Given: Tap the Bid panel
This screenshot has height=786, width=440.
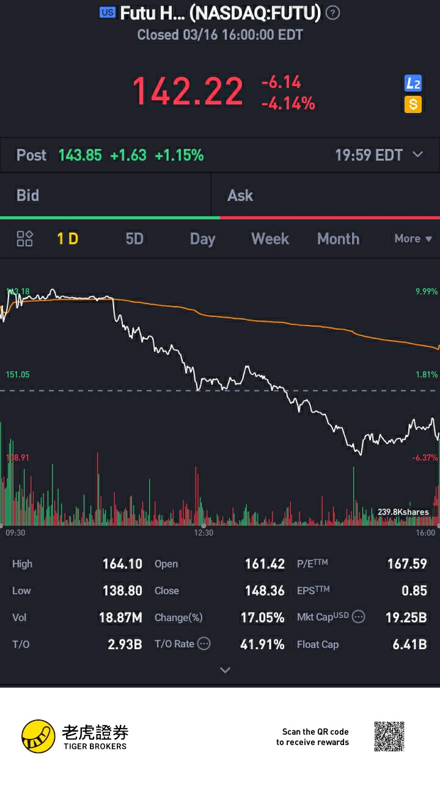Looking at the screenshot, I should pos(105,195).
